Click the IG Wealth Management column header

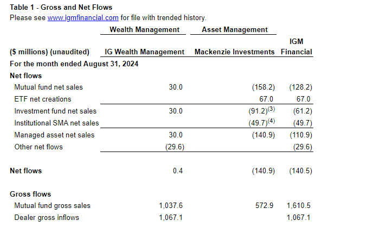pos(145,52)
